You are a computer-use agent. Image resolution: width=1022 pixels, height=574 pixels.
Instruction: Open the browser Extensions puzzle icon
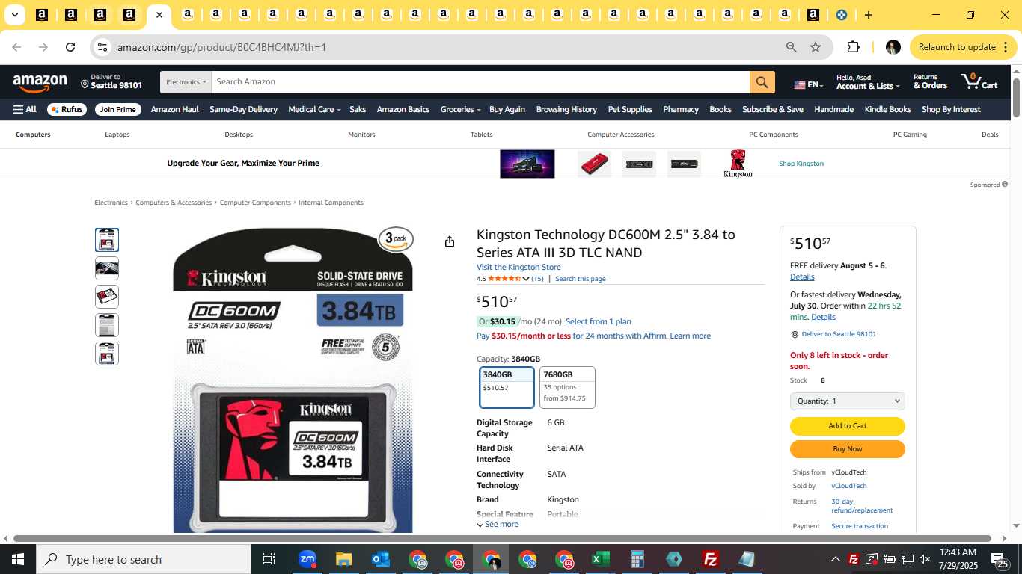[853, 47]
